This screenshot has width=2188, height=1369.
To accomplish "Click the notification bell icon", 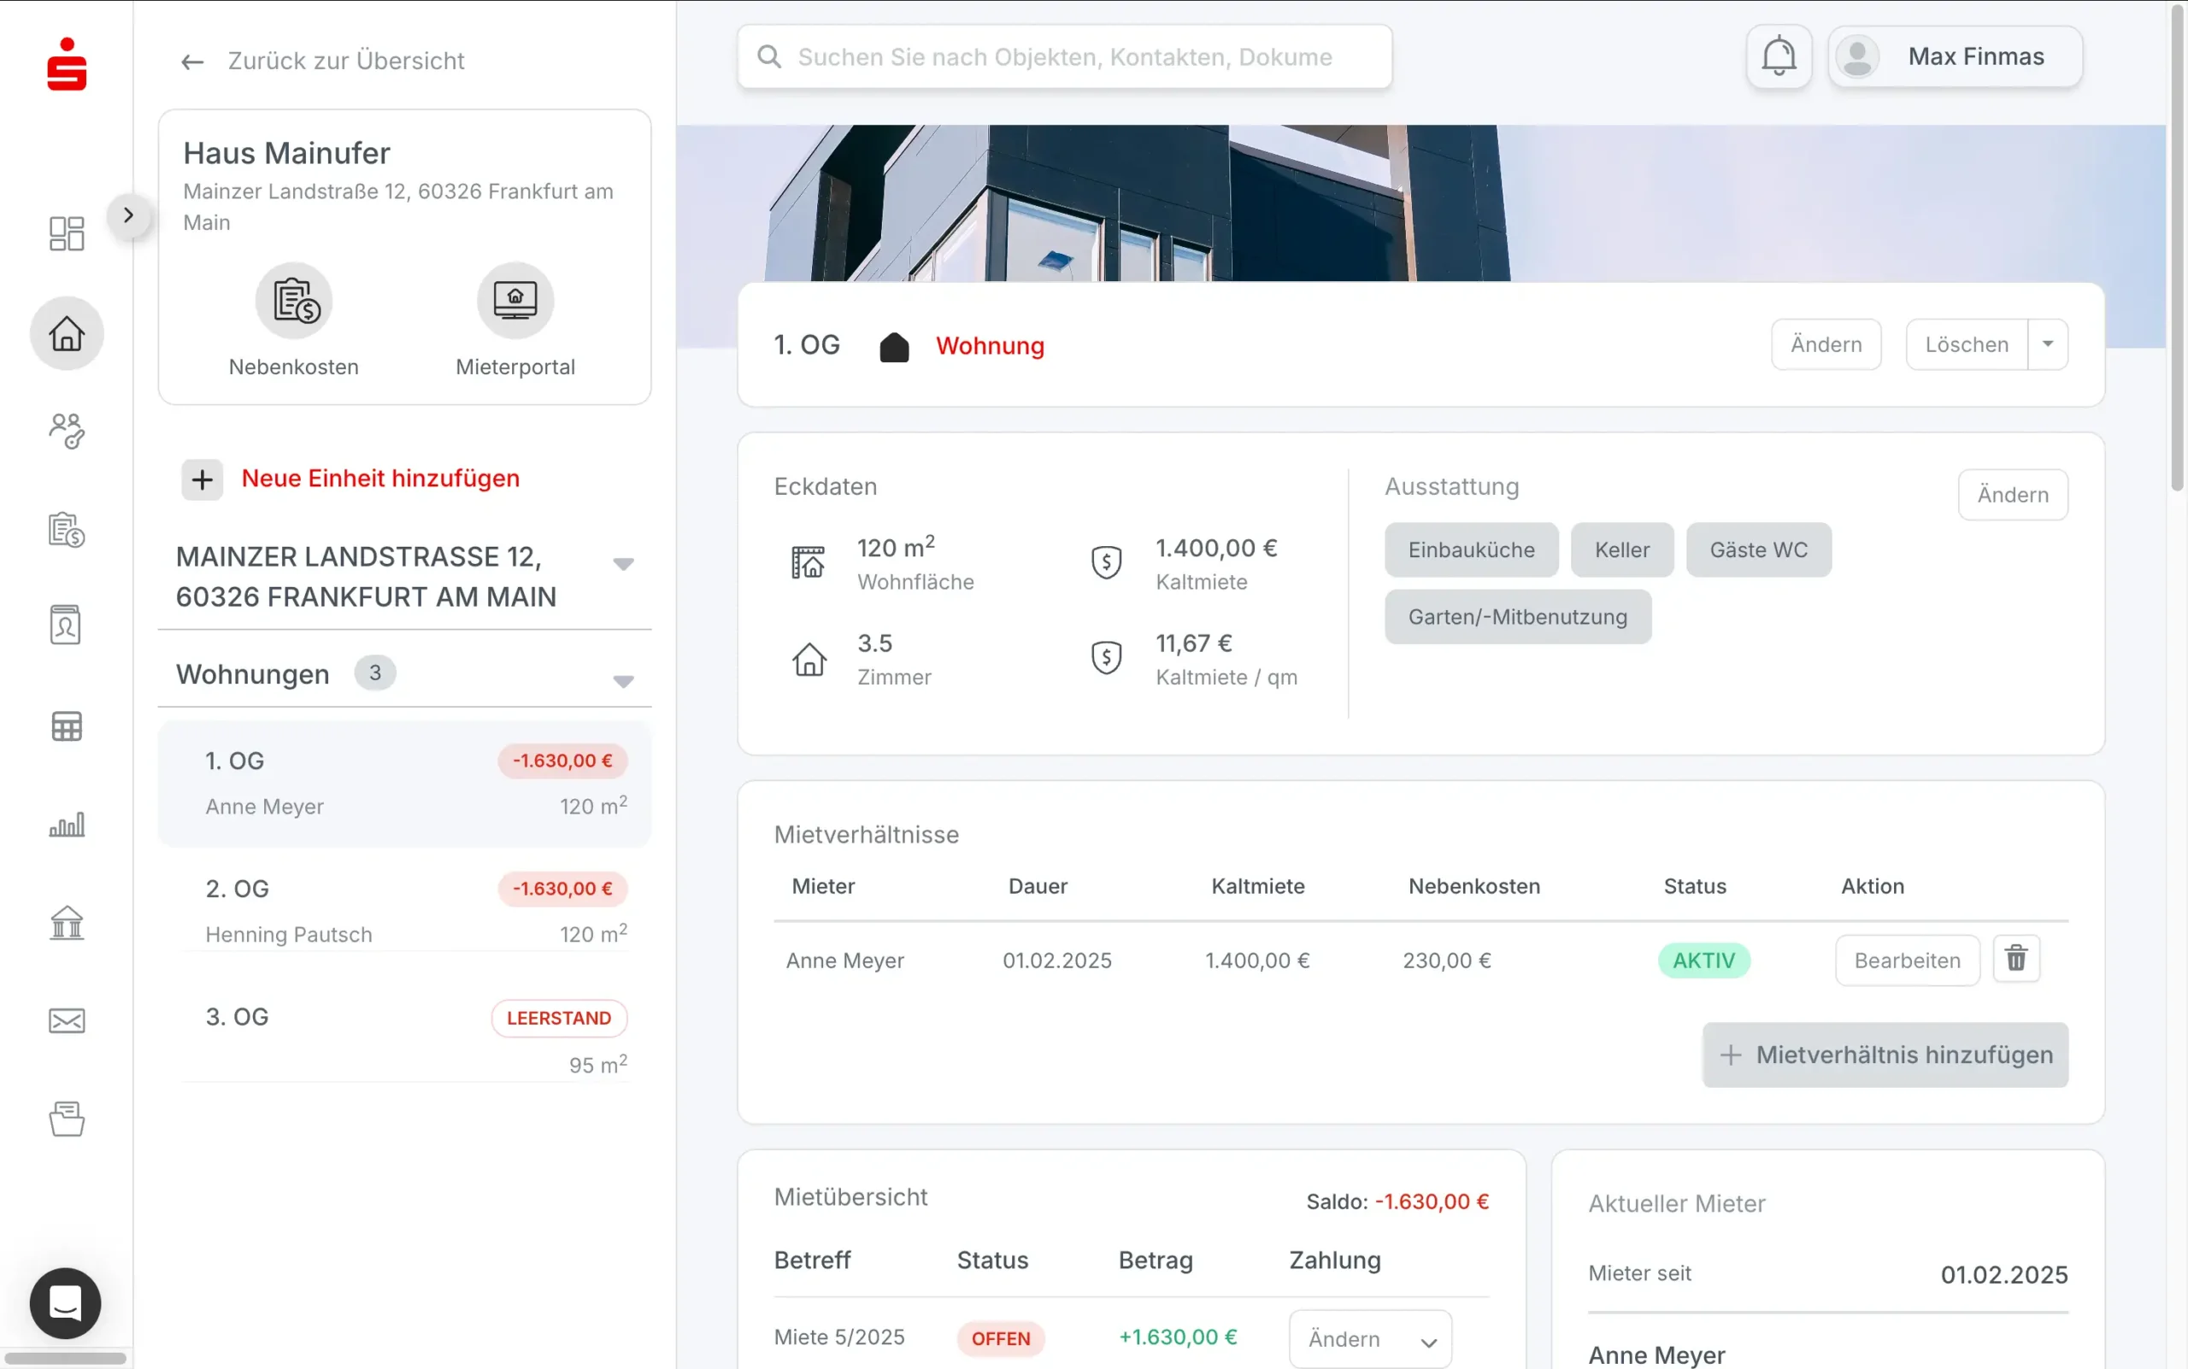I will 1778,57.
